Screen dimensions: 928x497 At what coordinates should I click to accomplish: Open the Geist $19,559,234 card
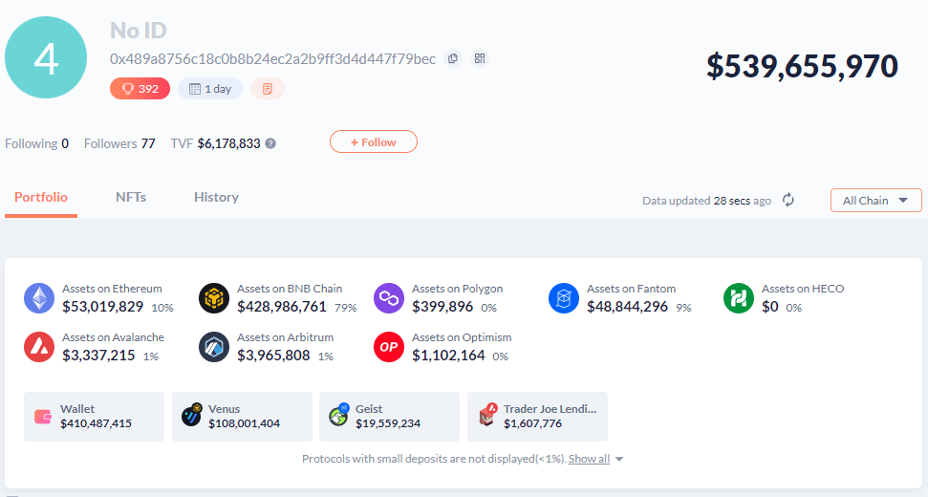point(389,417)
